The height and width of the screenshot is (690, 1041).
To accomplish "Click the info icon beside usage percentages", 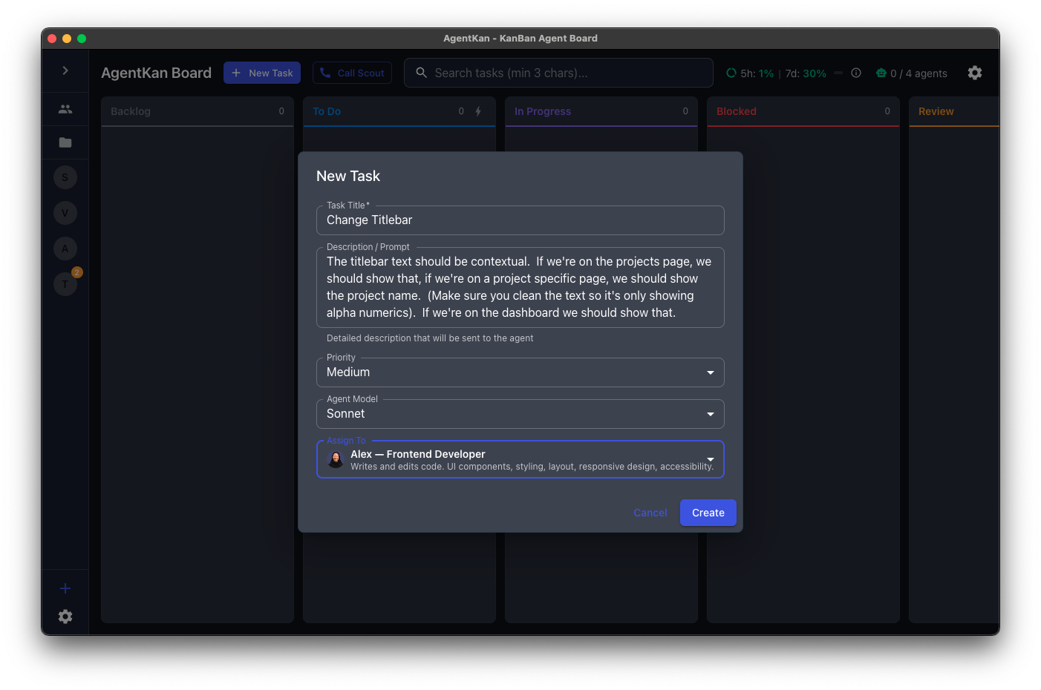I will [855, 73].
